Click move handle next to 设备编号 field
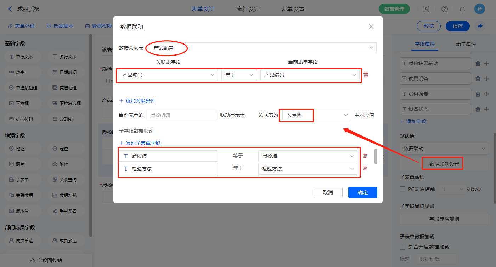 (x=486, y=94)
